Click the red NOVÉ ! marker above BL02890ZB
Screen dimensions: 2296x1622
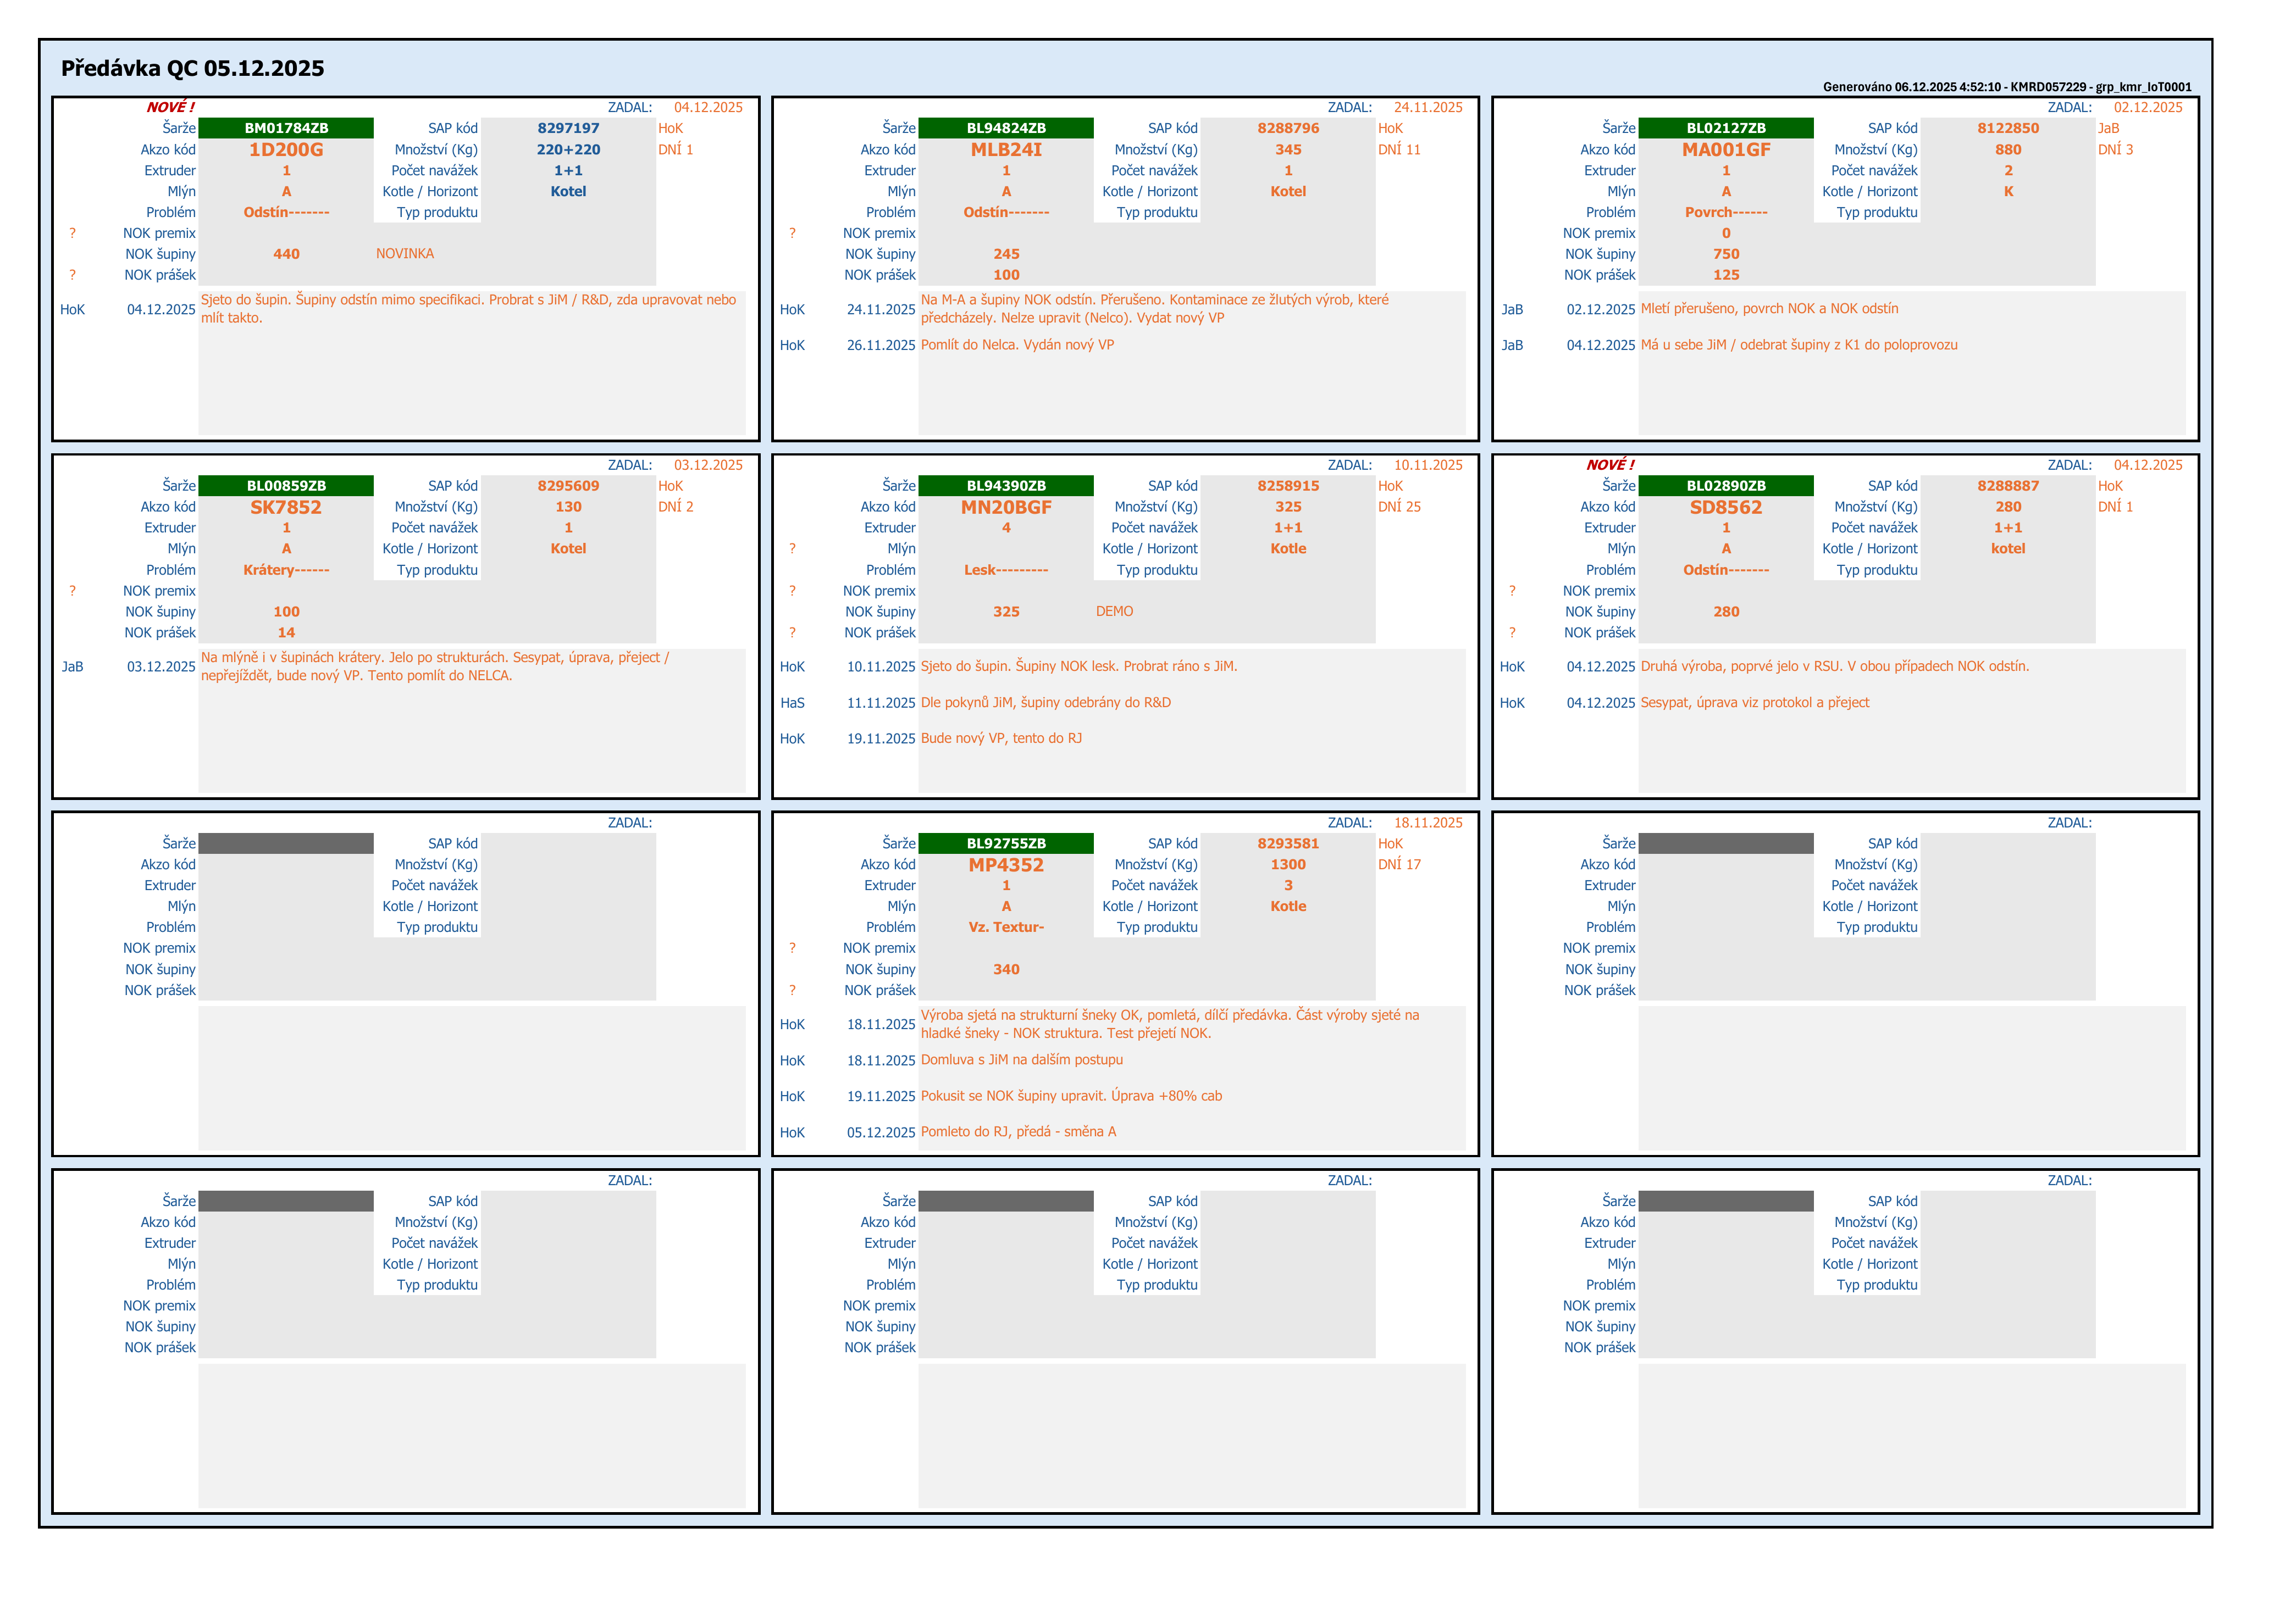(x=1610, y=465)
